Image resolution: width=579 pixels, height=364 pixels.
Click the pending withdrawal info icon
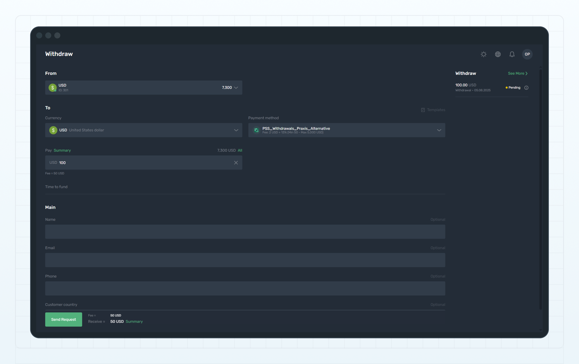[x=526, y=88]
